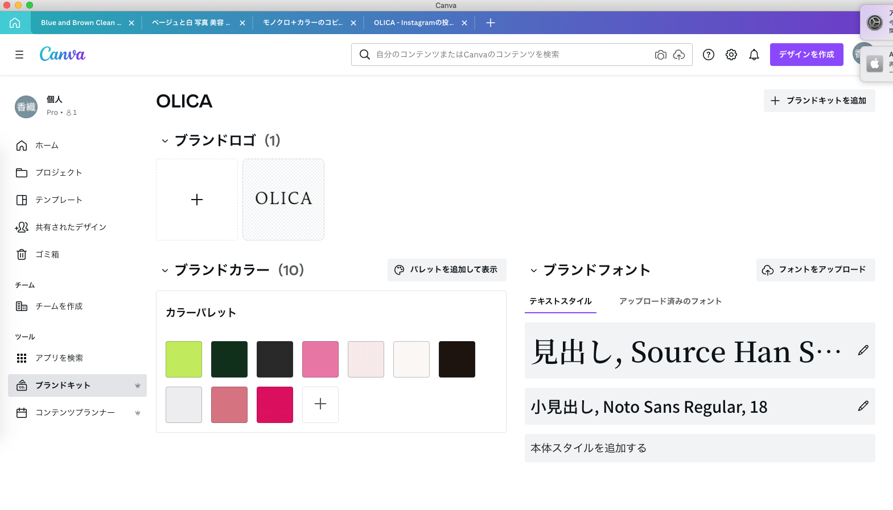The image size is (893, 510).
Task: Click the new tab plus icon
Action: pos(491,23)
